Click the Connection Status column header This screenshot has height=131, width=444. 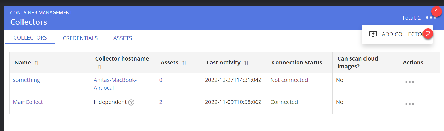click(x=297, y=63)
